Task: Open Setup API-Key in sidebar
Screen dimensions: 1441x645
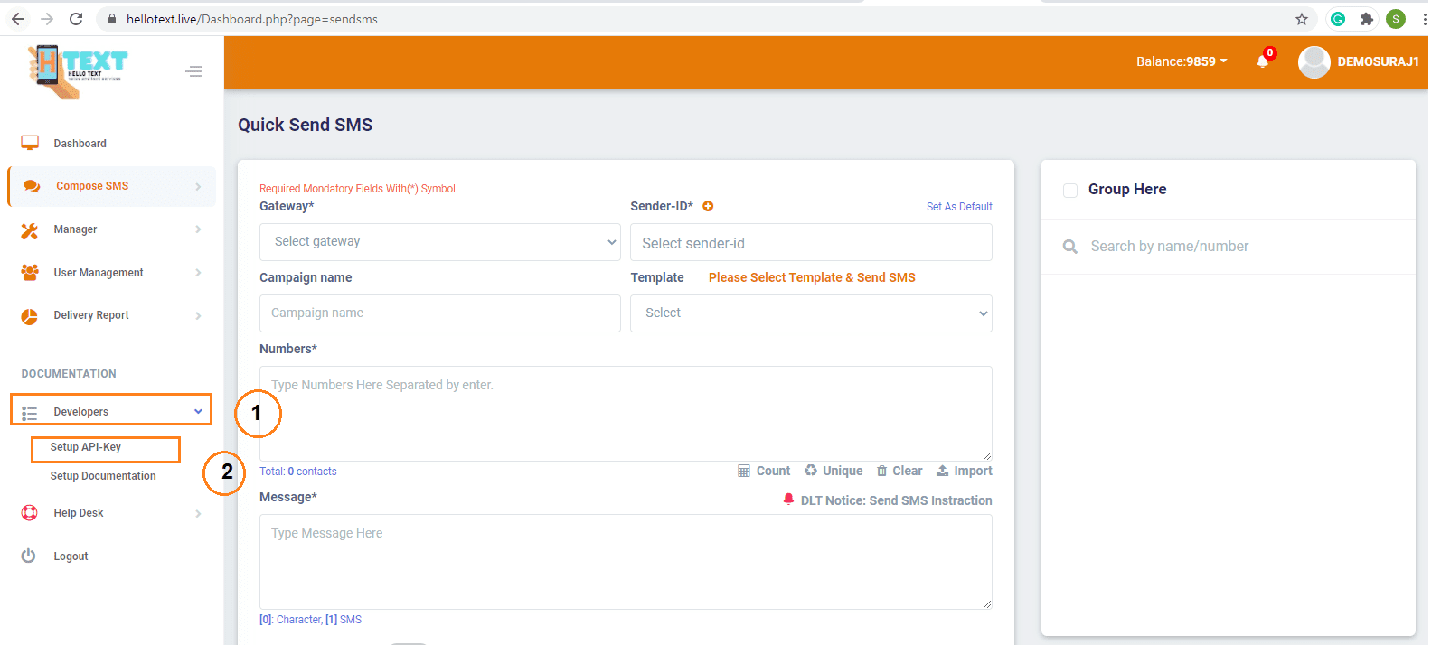Action: (86, 447)
